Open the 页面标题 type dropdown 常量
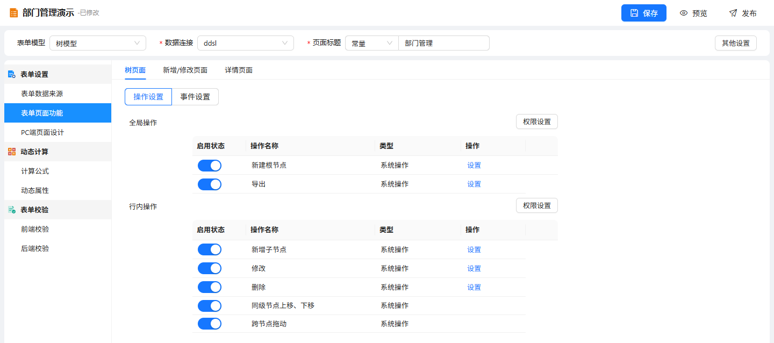774x343 pixels. tap(372, 43)
